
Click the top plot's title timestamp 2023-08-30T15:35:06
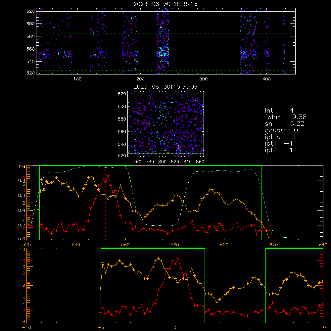coord(165,4)
